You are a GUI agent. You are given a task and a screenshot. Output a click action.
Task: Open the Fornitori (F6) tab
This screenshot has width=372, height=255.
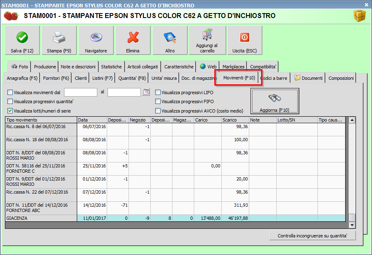tap(56, 78)
